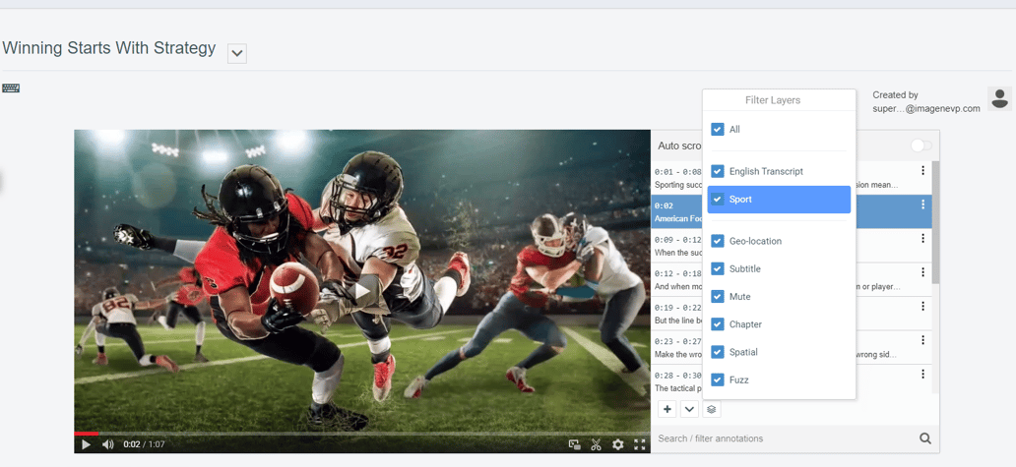Uncheck the Spatial layer checkbox
1016x467 pixels.
(x=718, y=352)
